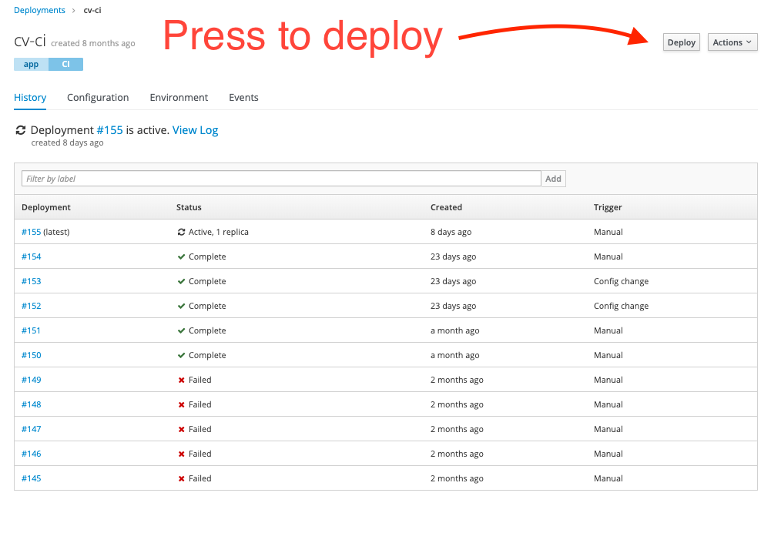Select the 'app' label tag
Viewport: 771px width, 543px height.
click(30, 65)
